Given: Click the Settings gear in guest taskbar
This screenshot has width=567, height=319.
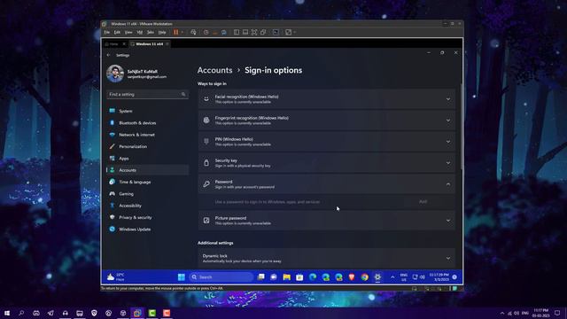Looking at the screenshot, I should (377, 277).
